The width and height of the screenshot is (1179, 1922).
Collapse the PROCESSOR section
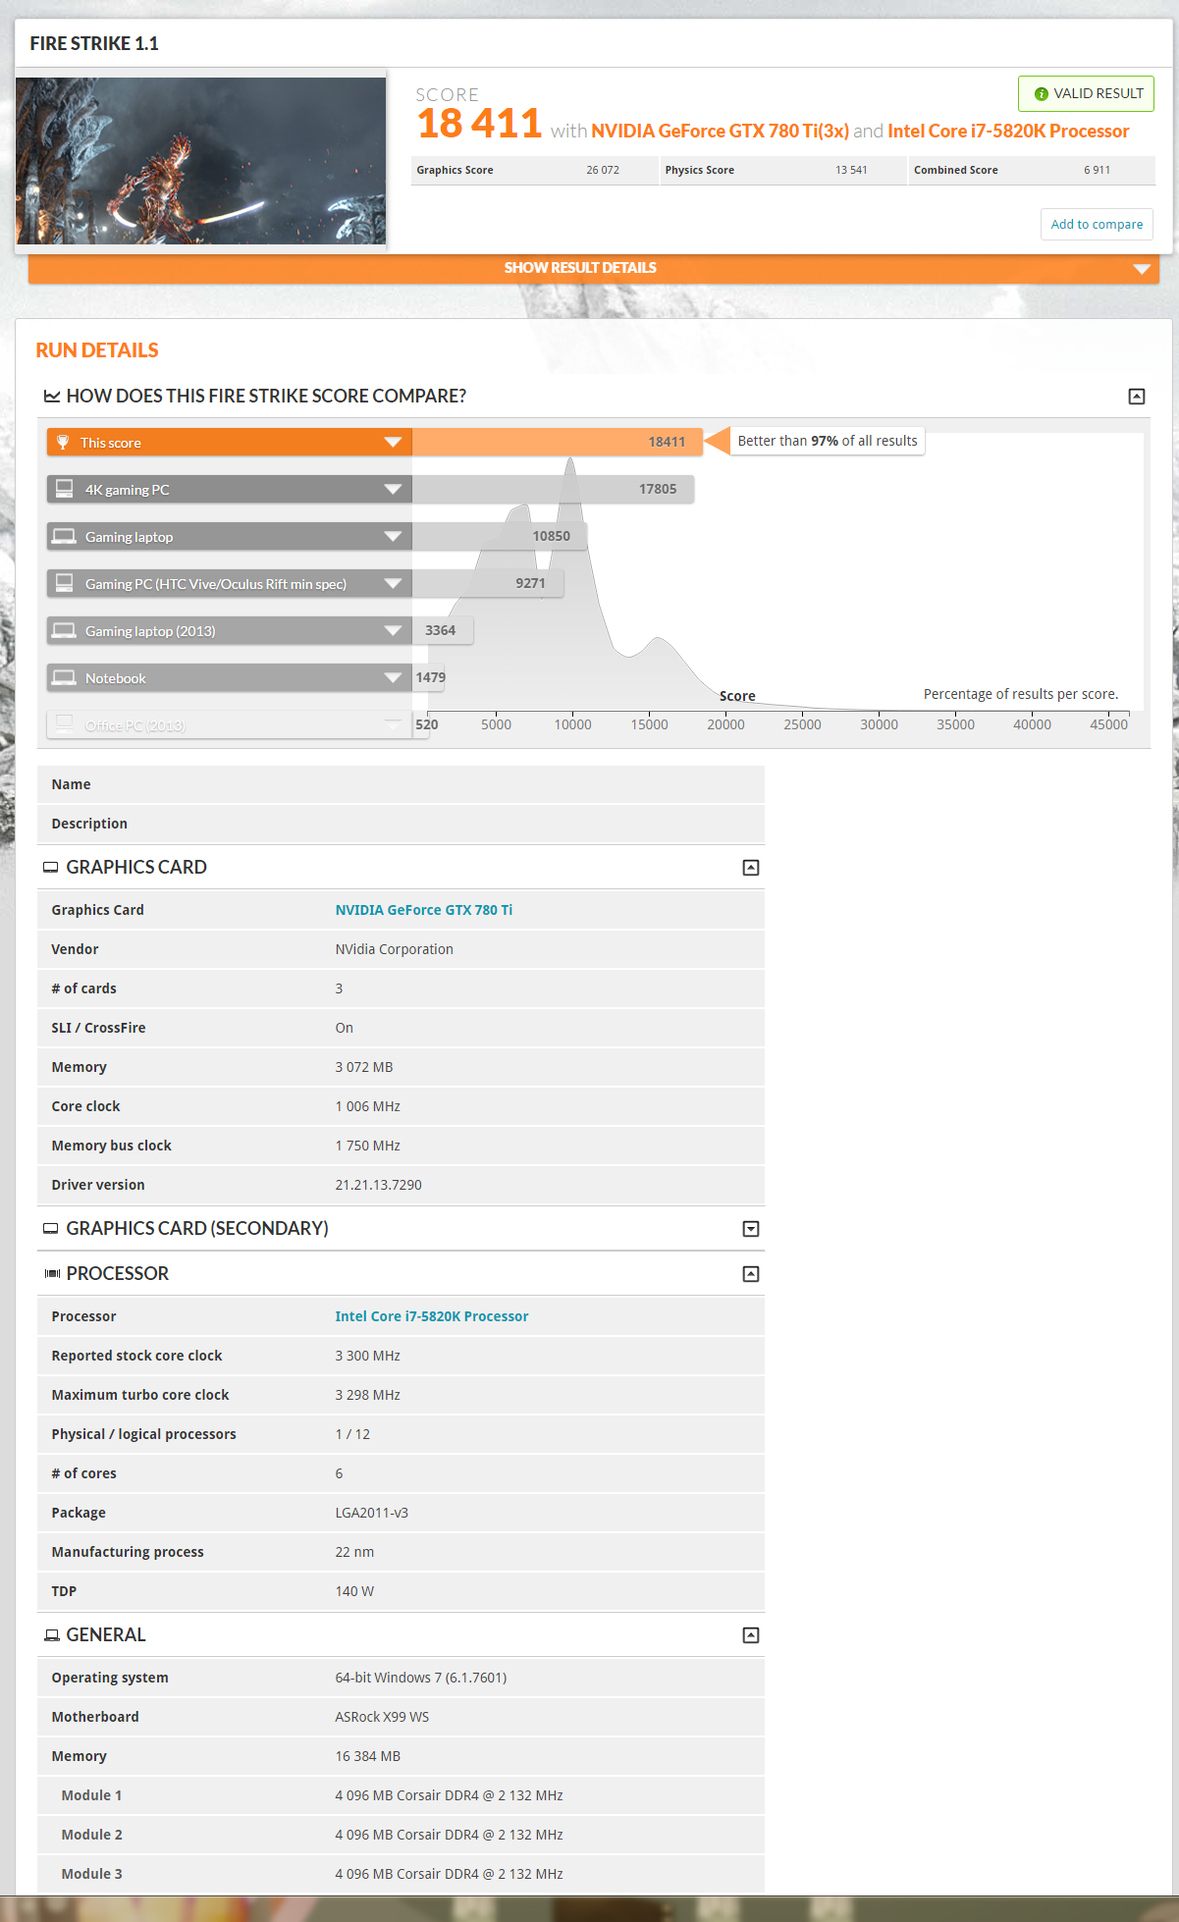751,1274
